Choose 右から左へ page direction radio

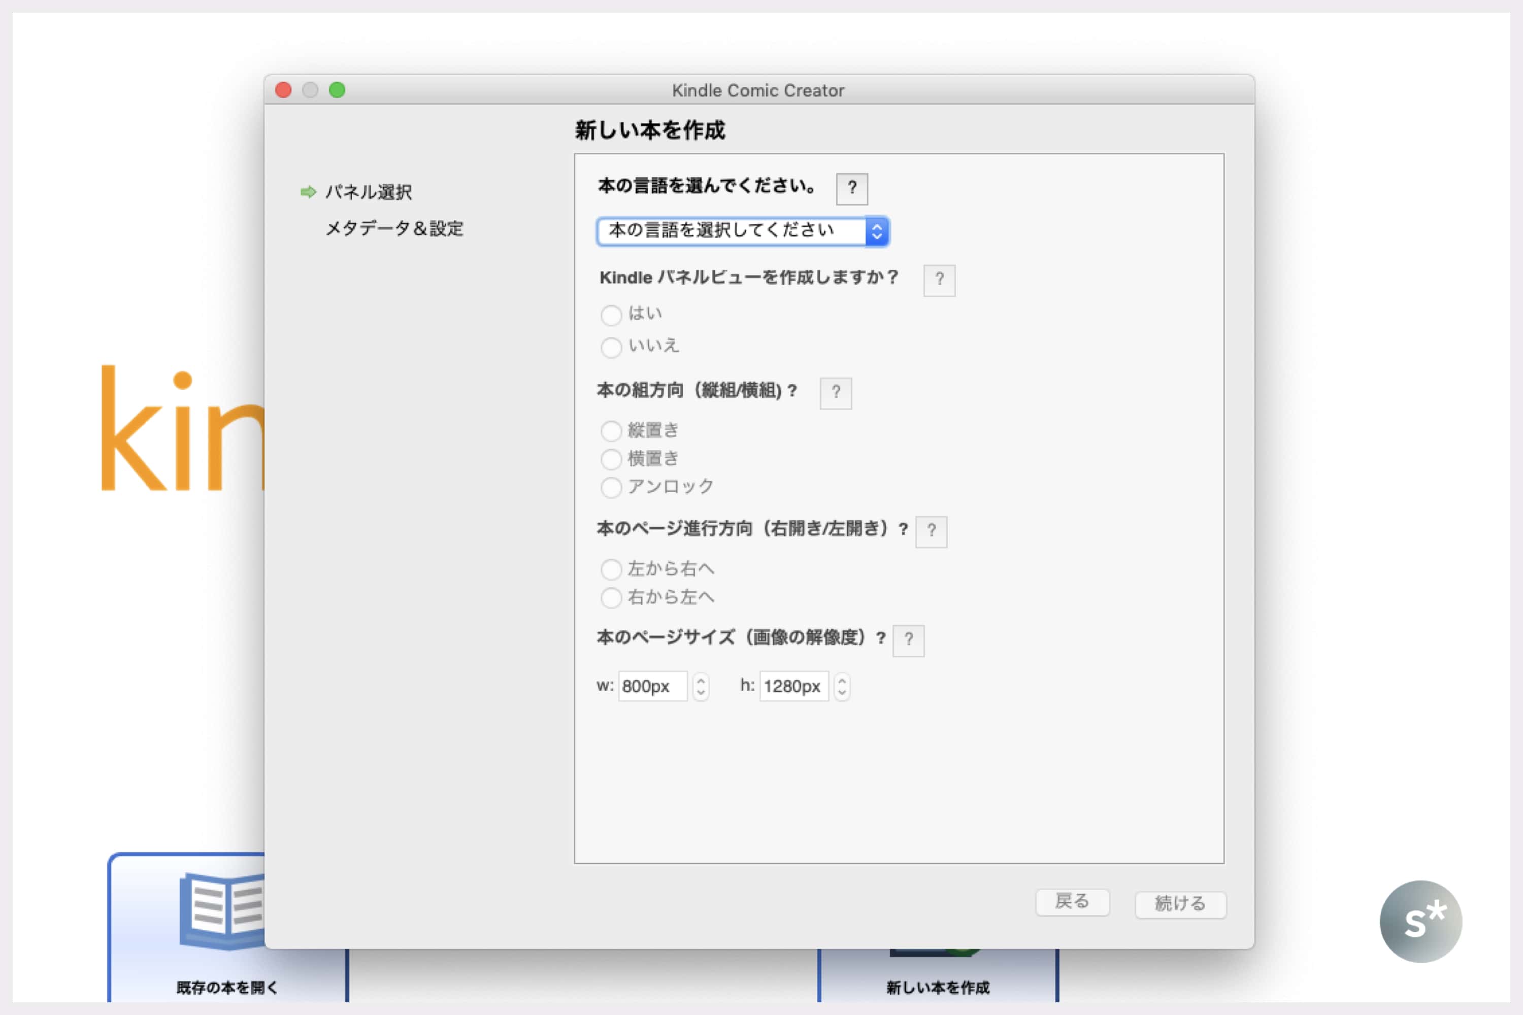(x=611, y=597)
